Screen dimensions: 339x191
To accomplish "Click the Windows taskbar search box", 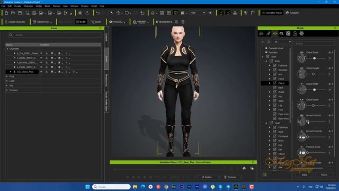I will (111, 187).
